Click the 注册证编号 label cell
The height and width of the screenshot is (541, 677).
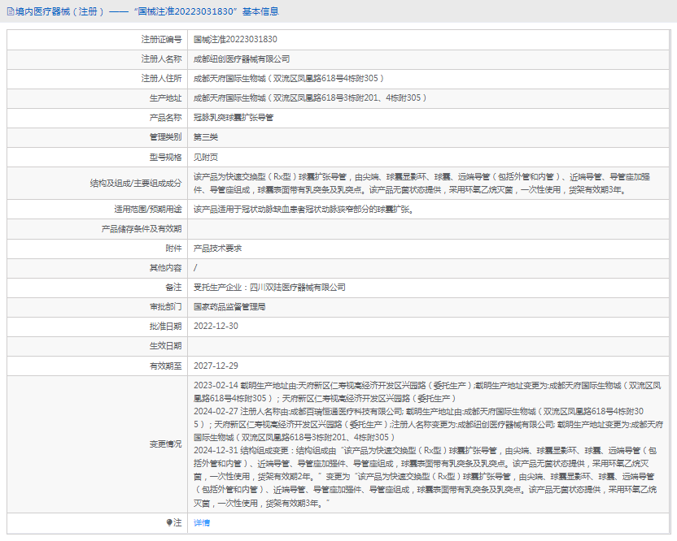(97, 40)
